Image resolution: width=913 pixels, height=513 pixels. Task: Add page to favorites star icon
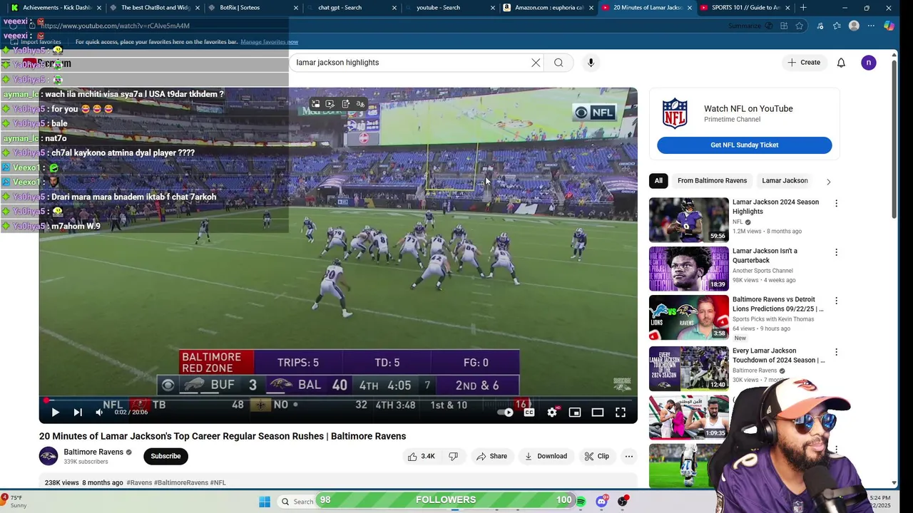(x=800, y=26)
